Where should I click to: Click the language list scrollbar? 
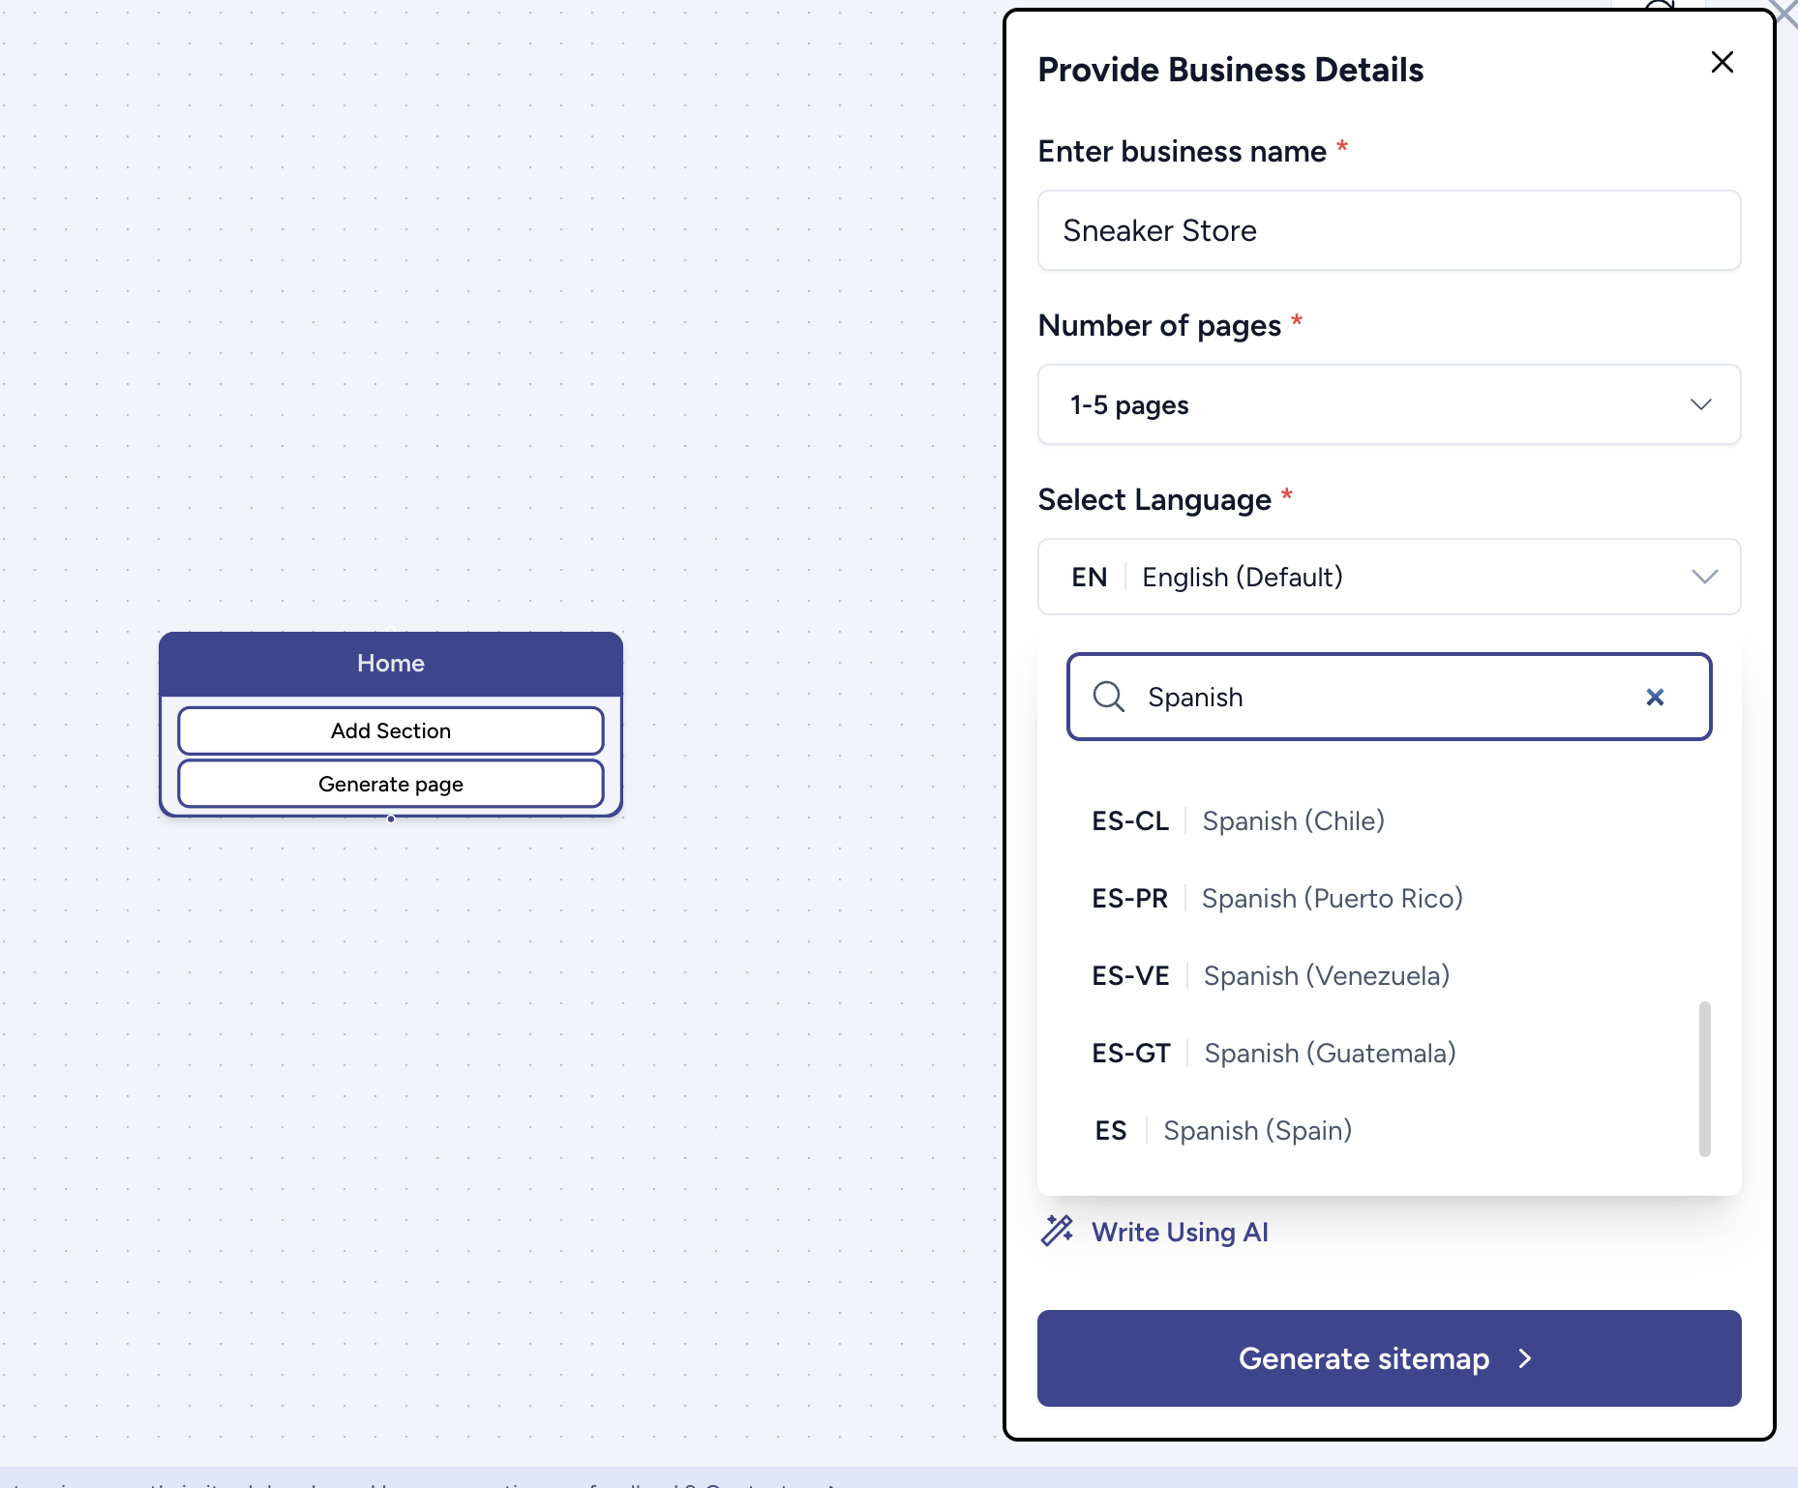(1704, 1078)
